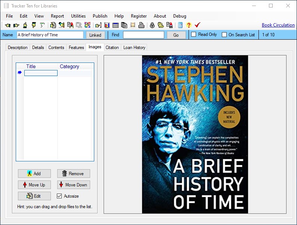Click the right-pointing hand next record icon
The height and width of the screenshot is (225, 297).
[16, 25]
